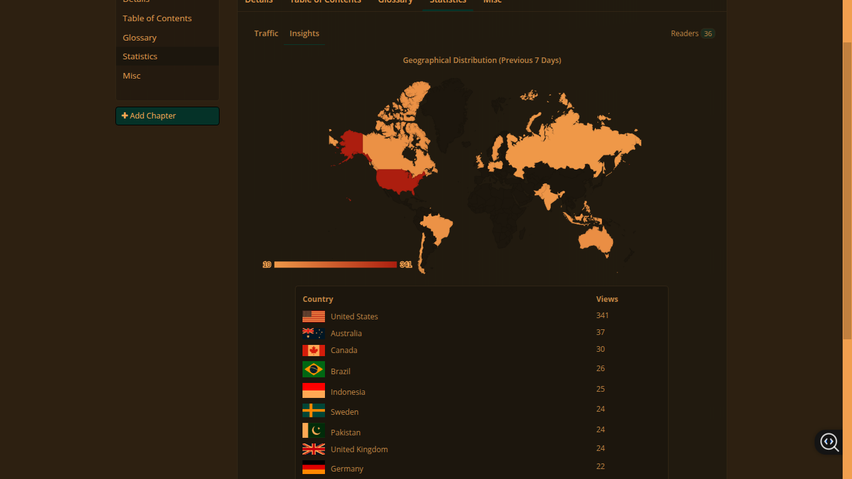Click the Readers count badge
852x479 pixels.
707,34
